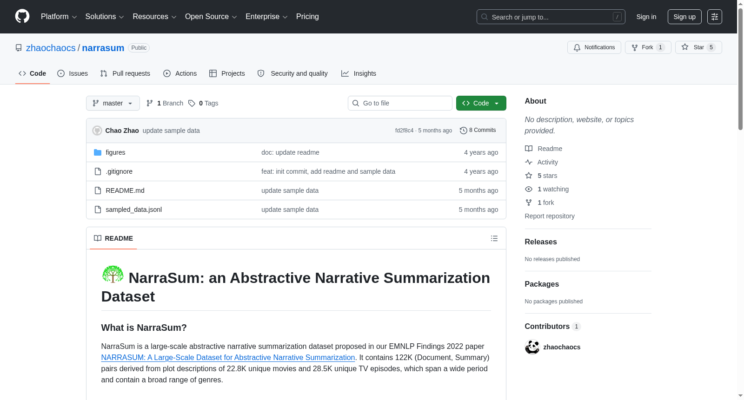Switch to the Projects tab

(227, 73)
